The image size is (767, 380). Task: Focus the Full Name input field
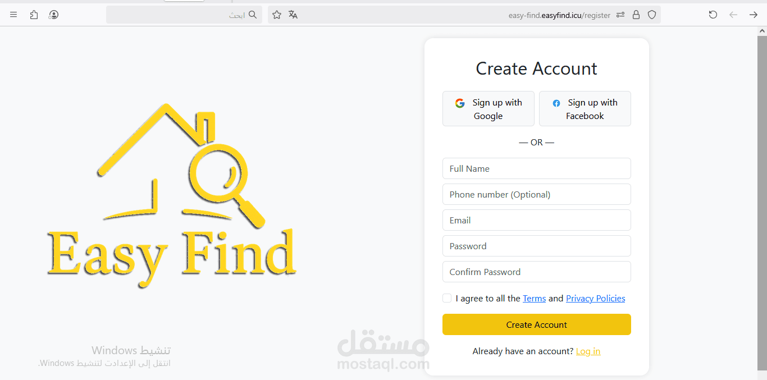(536, 168)
